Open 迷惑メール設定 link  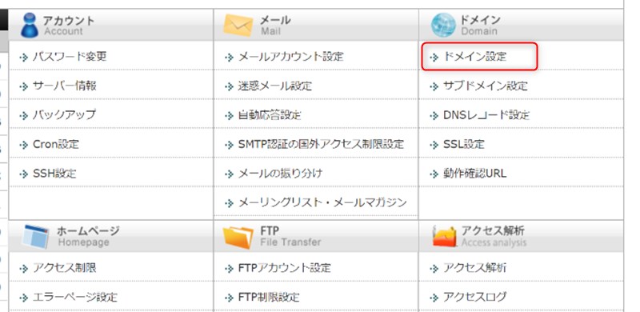275,86
